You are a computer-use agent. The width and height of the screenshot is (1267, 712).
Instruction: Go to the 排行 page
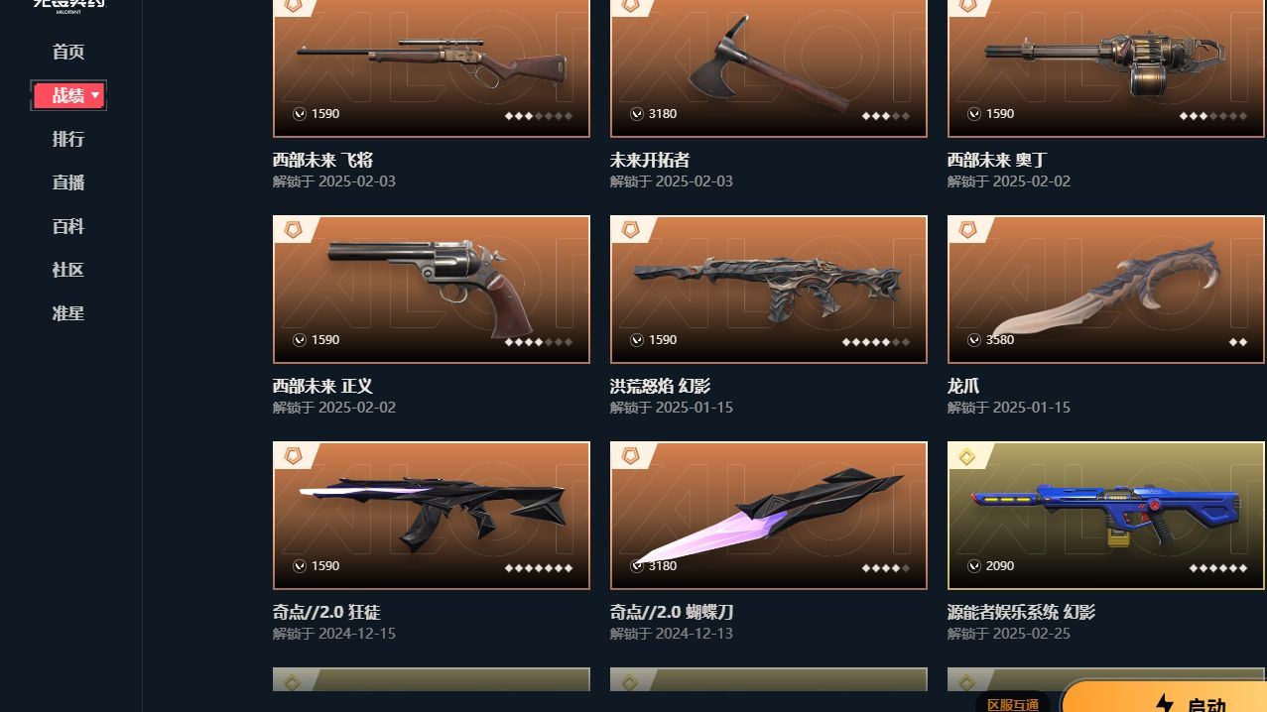click(68, 139)
